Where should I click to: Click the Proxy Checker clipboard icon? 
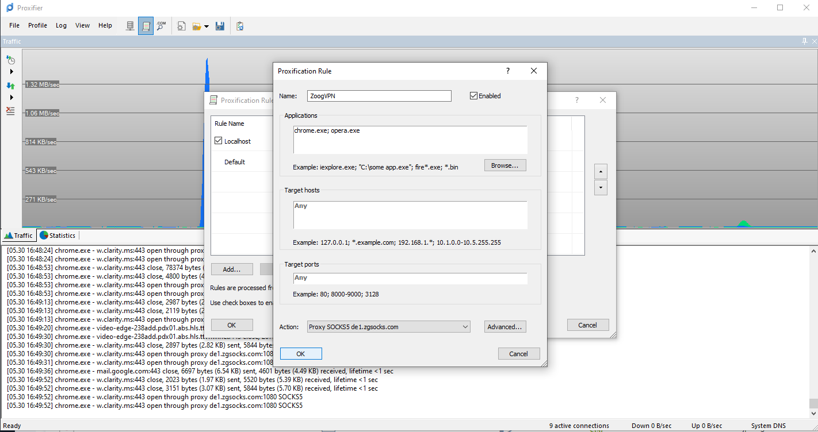240,26
